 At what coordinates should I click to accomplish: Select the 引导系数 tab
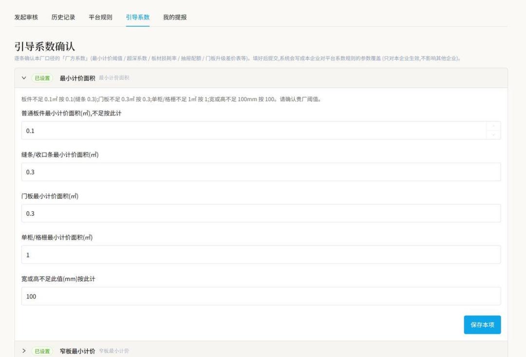(x=137, y=17)
